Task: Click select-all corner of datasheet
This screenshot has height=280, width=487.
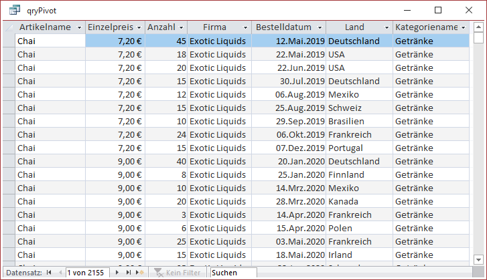Action: point(9,27)
